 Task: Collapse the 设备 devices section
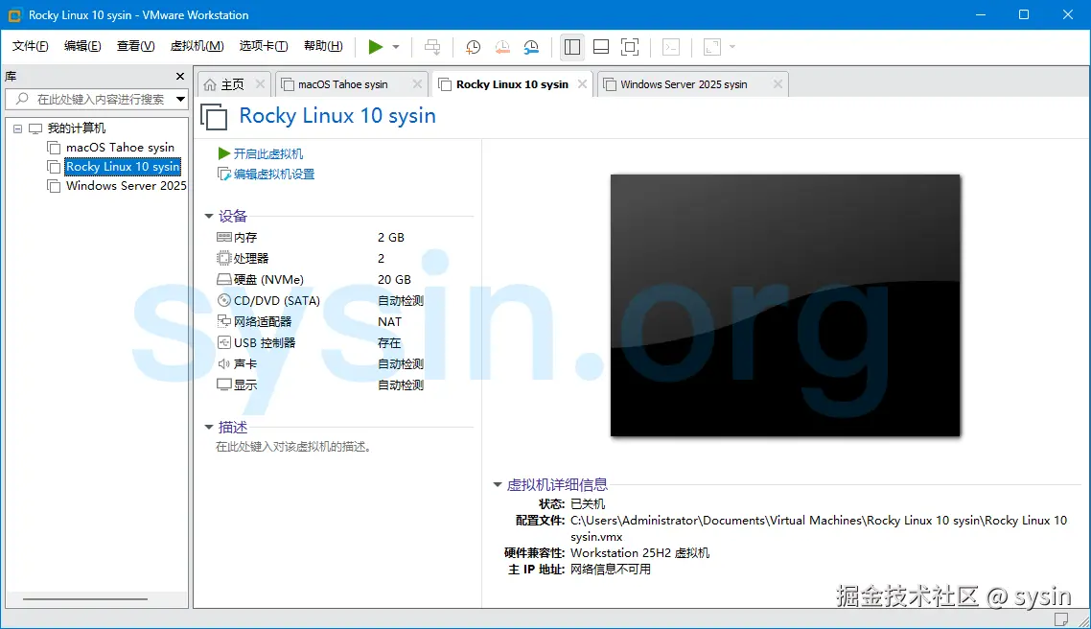(210, 216)
